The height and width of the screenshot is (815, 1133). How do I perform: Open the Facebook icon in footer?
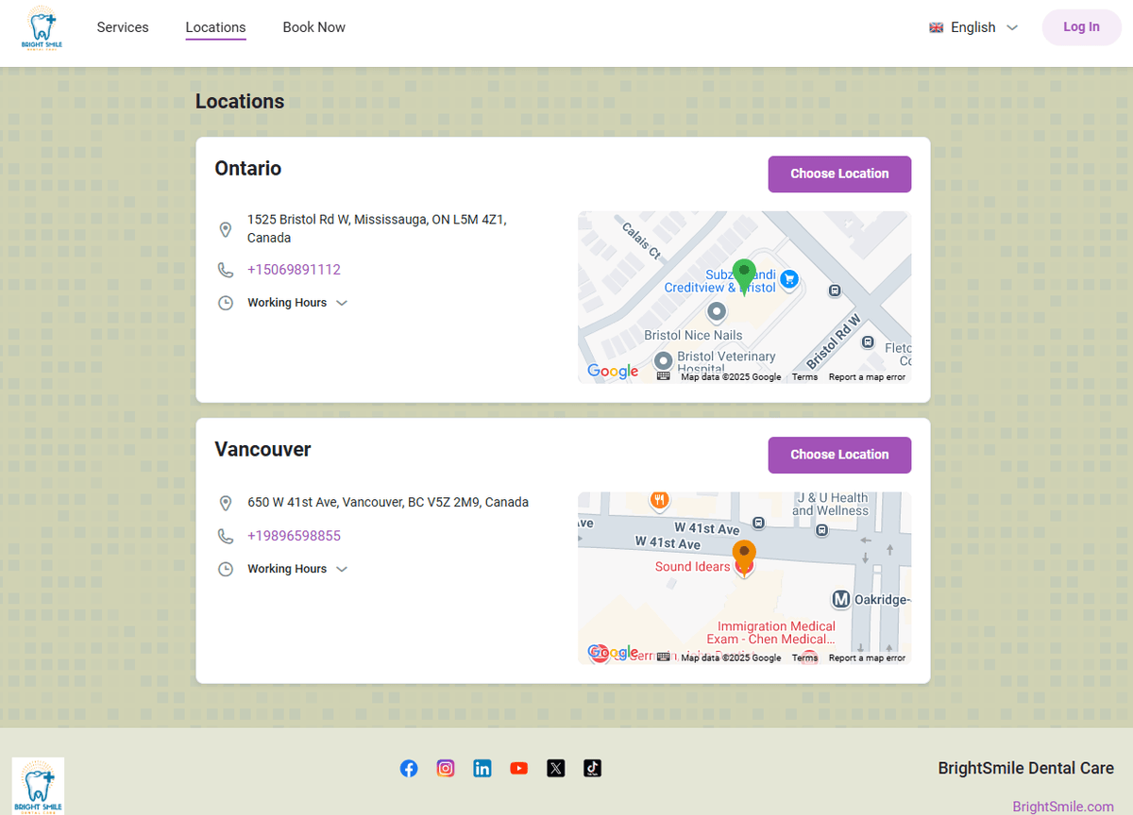pyautogui.click(x=409, y=769)
